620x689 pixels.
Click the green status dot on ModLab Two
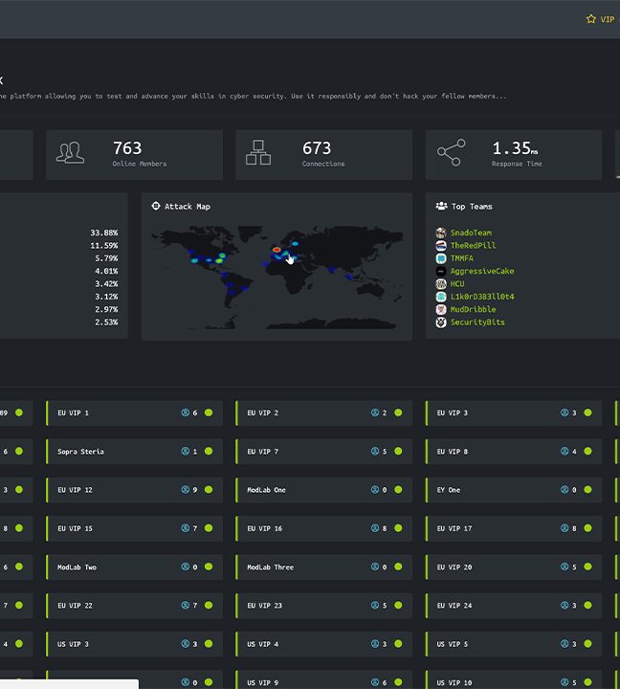coord(209,567)
